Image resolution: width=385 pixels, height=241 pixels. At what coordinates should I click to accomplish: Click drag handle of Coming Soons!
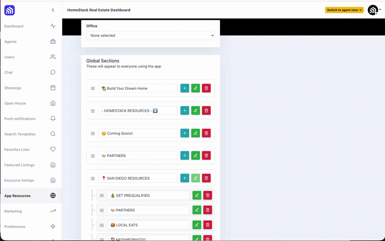click(92, 134)
